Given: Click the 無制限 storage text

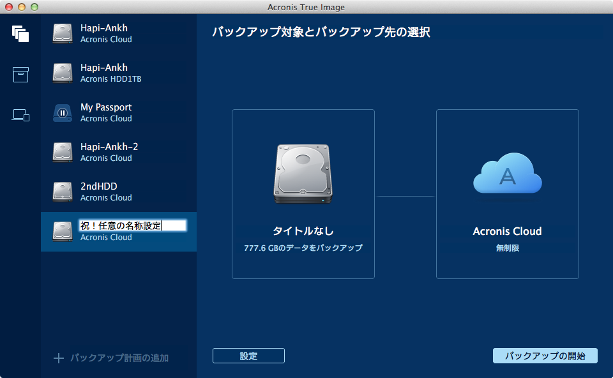Looking at the screenshot, I should coord(508,248).
